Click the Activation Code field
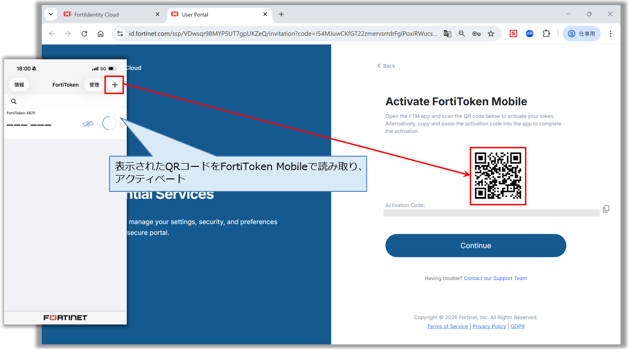 [492, 213]
